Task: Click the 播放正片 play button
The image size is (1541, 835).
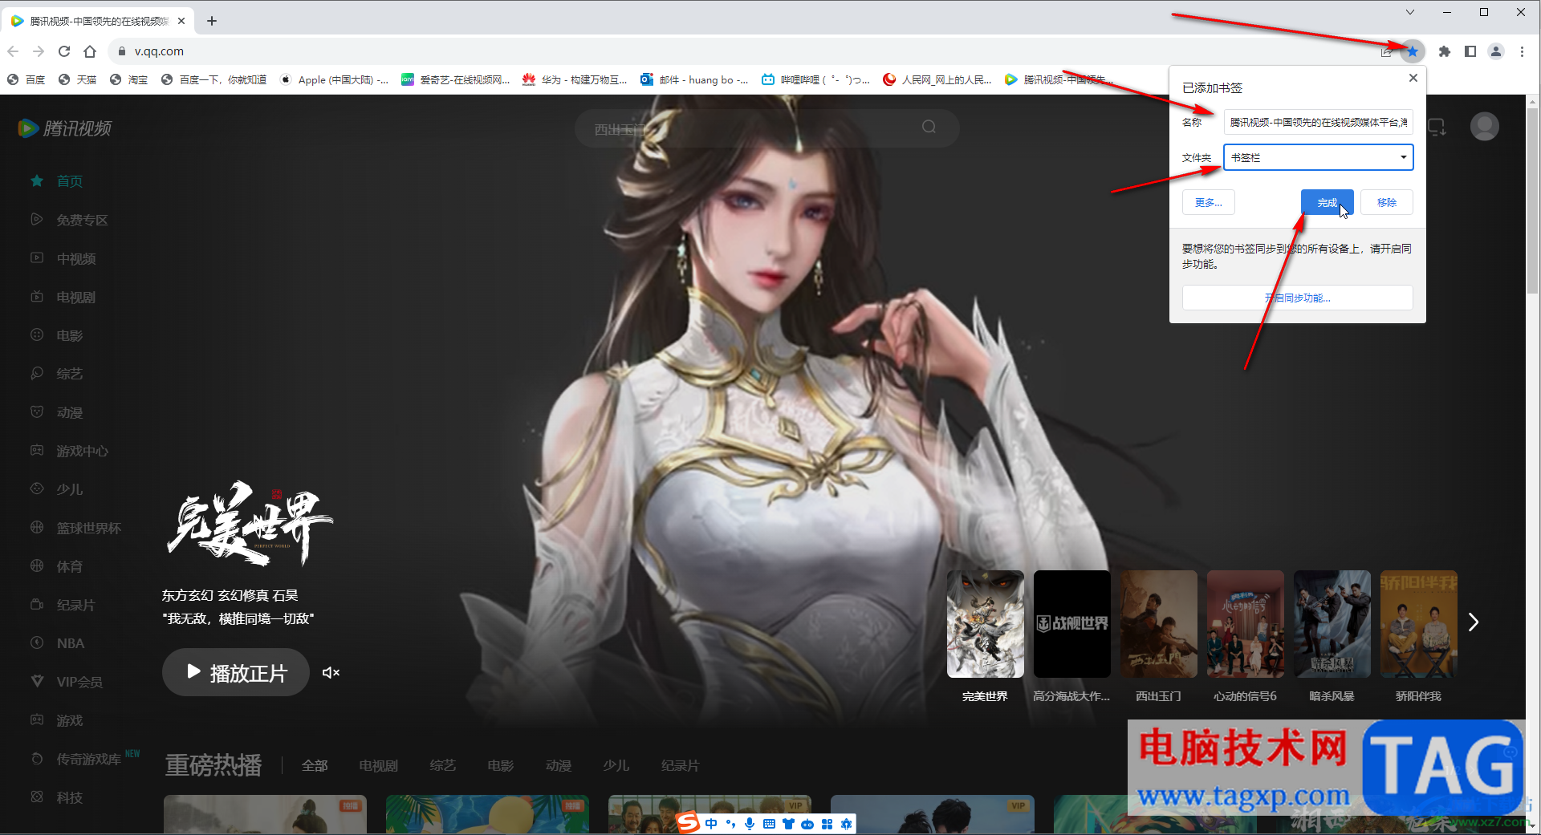Action: [236, 672]
